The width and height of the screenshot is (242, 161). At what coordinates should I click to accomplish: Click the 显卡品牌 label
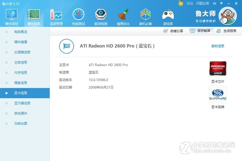tap(218, 107)
